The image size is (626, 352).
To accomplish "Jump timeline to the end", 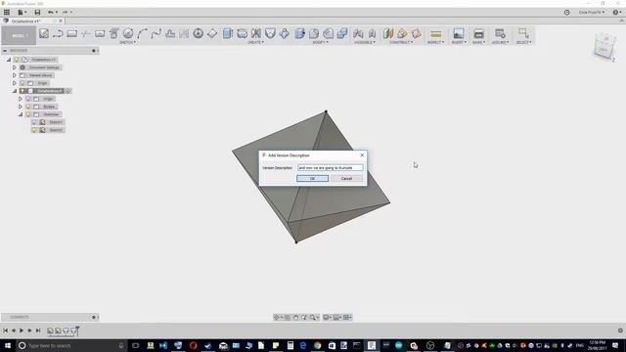I will coord(38,330).
